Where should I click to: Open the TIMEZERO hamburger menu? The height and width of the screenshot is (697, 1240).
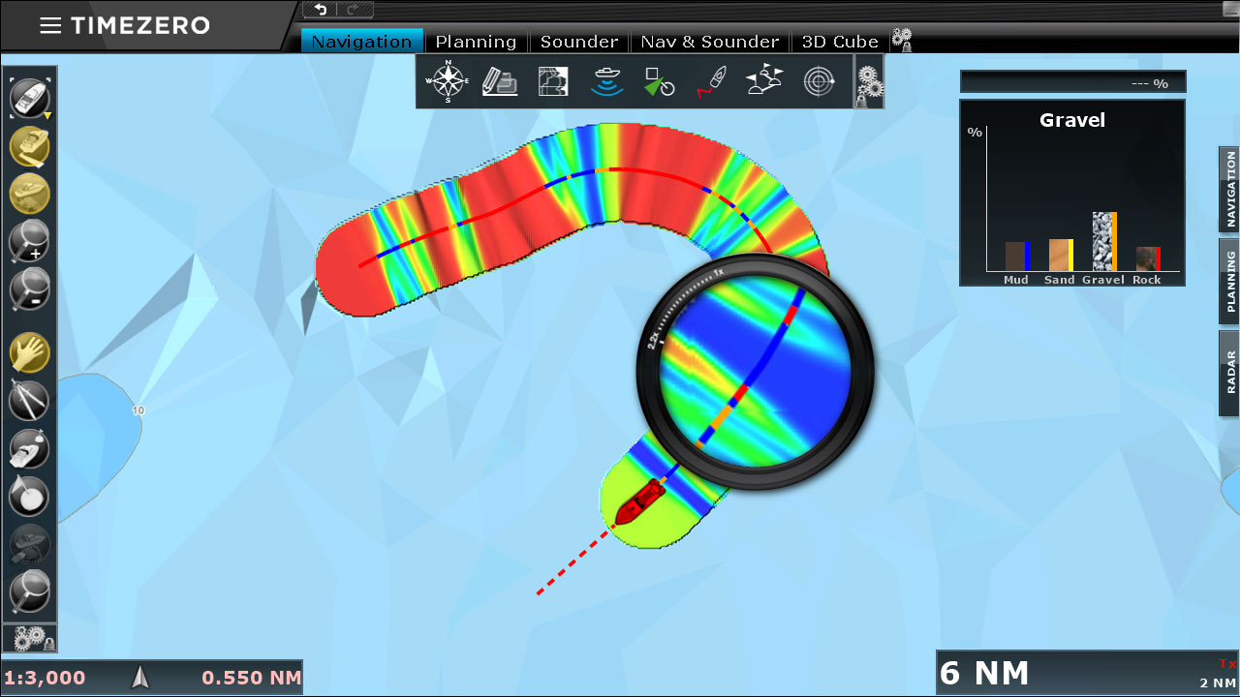pyautogui.click(x=50, y=26)
